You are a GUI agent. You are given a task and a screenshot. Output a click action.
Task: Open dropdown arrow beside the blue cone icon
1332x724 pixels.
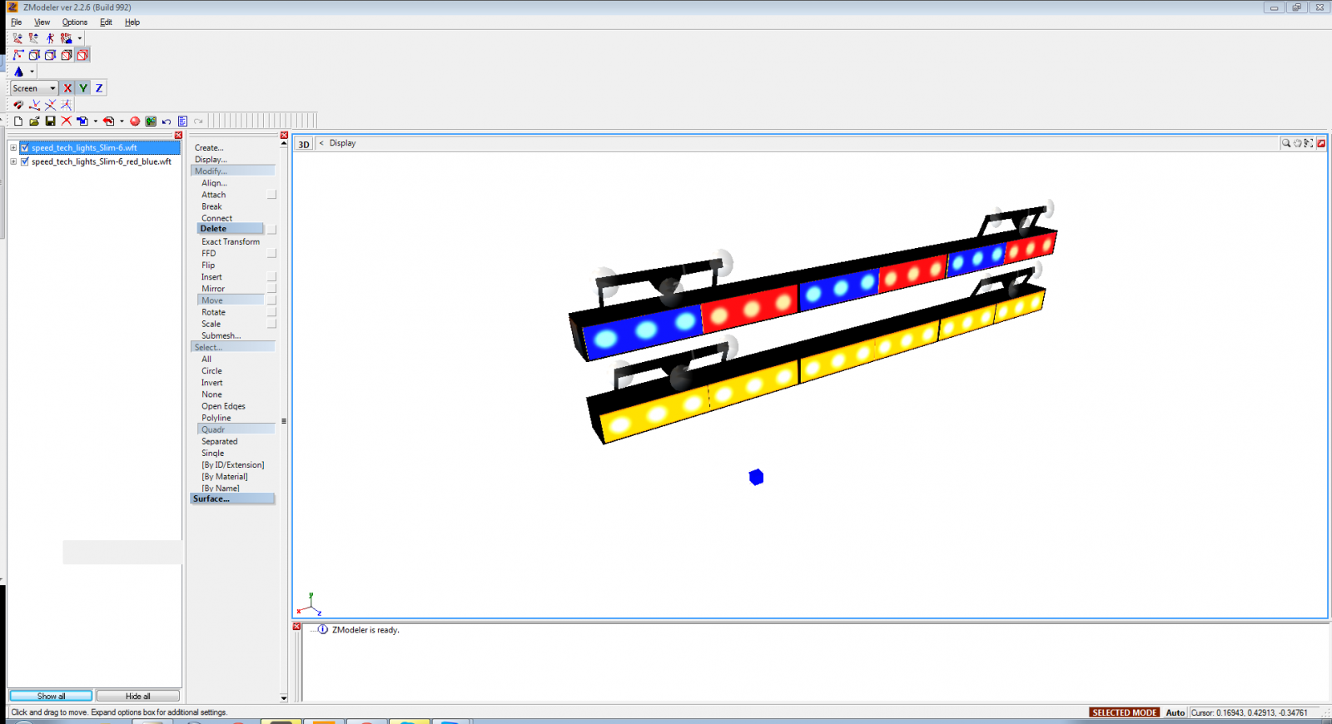point(32,72)
